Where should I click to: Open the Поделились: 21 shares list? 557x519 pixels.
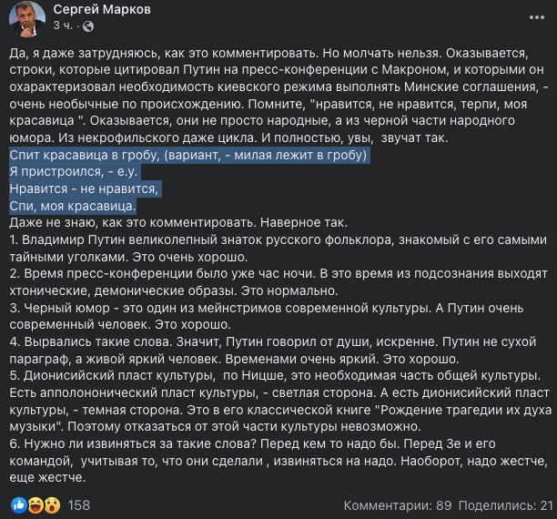505,505
